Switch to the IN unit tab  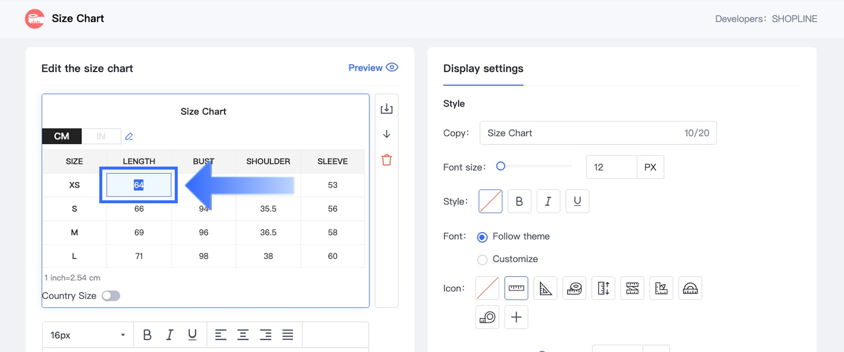tap(101, 136)
